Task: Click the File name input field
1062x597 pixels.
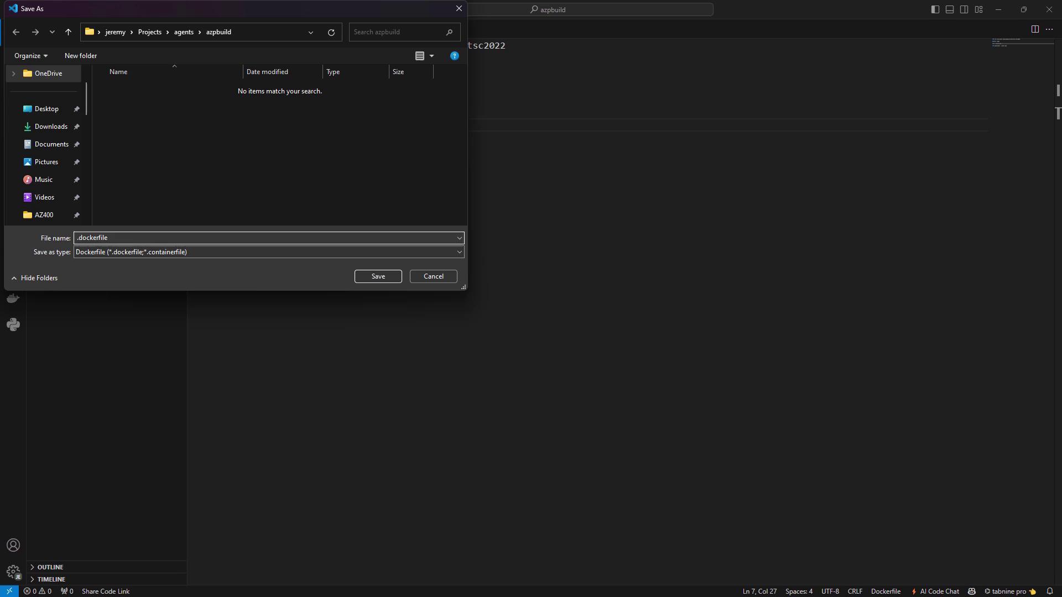Action: (x=264, y=238)
